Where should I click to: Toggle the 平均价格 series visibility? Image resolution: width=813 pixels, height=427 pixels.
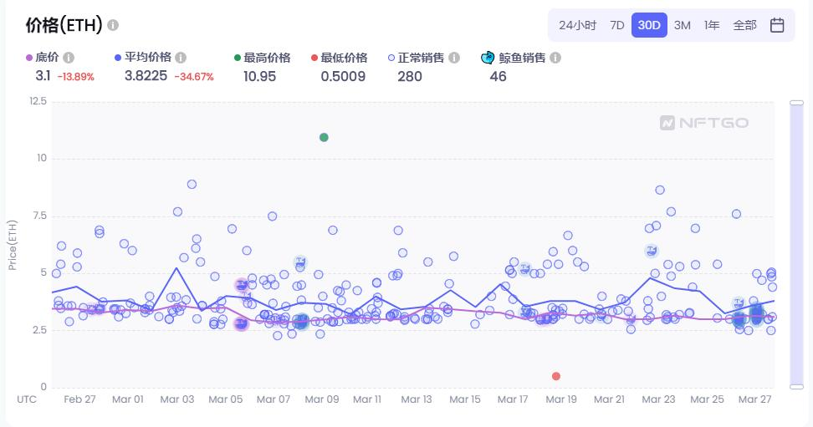point(143,58)
